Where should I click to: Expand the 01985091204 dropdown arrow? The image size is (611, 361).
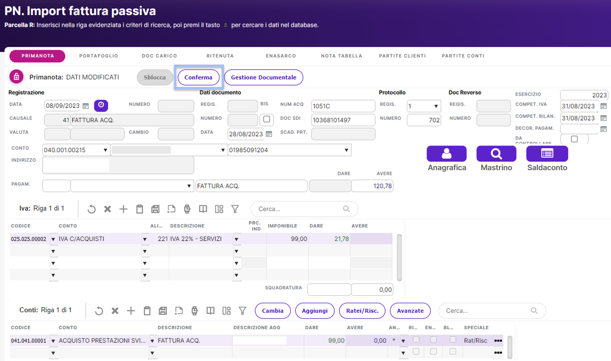point(346,150)
